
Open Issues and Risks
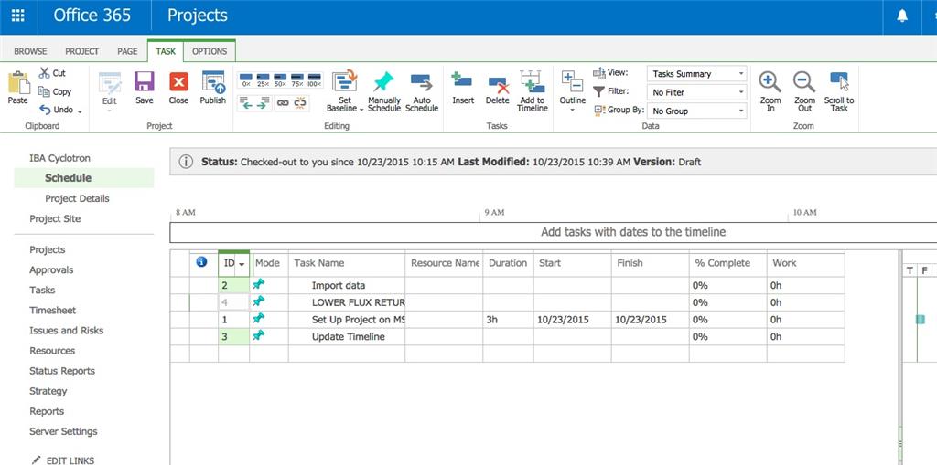(66, 330)
